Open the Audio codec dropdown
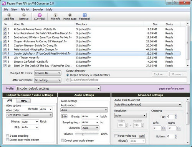 pos(84,110)
